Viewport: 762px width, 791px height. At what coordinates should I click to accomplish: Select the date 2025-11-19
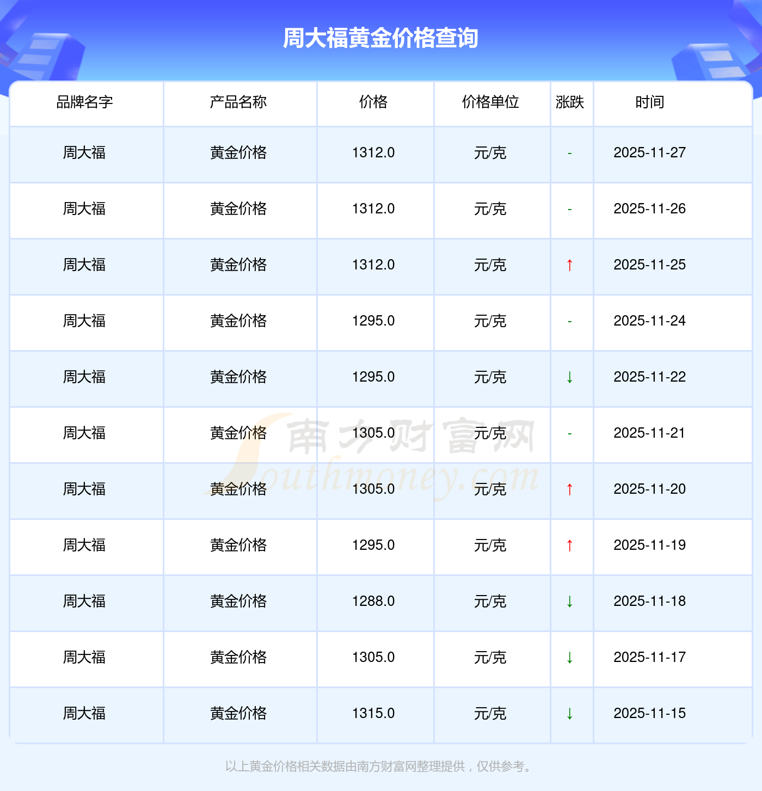coord(650,545)
